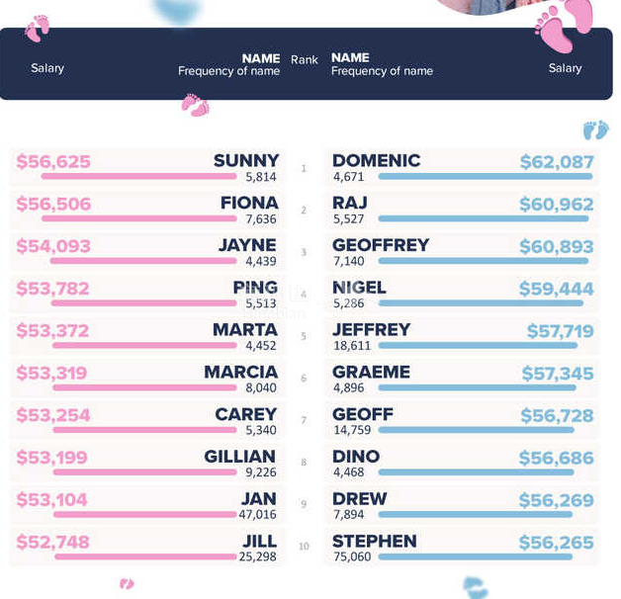Click the pink bar under FIONA's salary

tap(139, 218)
